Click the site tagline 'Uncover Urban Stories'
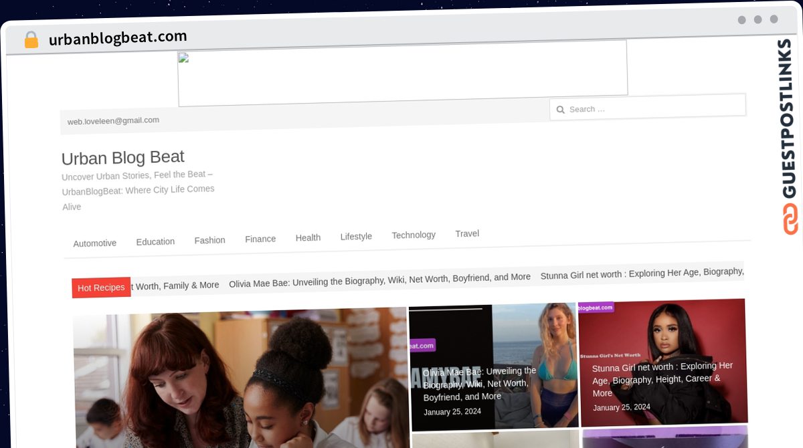The width and height of the screenshot is (803, 448). click(138, 191)
